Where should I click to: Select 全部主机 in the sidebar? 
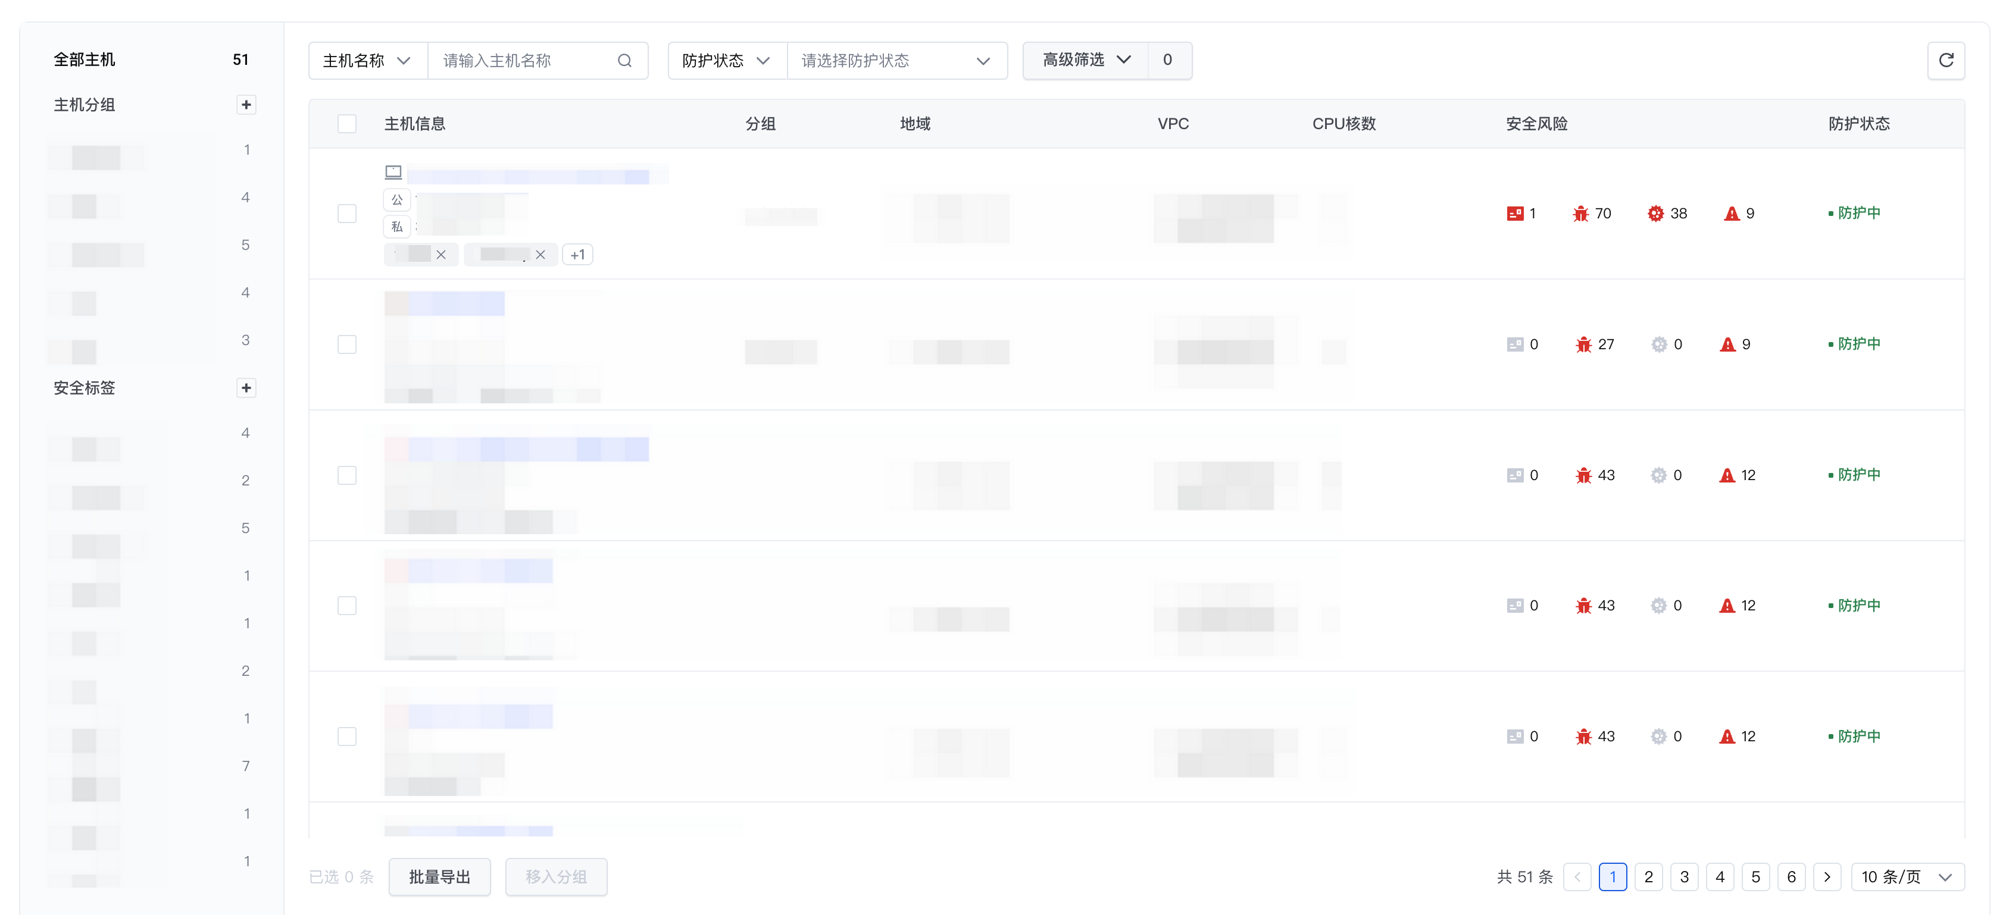click(84, 60)
